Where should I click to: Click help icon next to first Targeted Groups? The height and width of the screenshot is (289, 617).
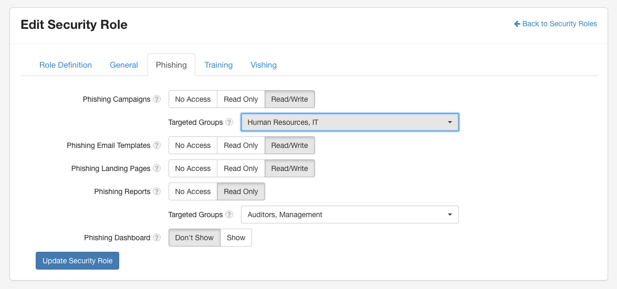click(229, 122)
